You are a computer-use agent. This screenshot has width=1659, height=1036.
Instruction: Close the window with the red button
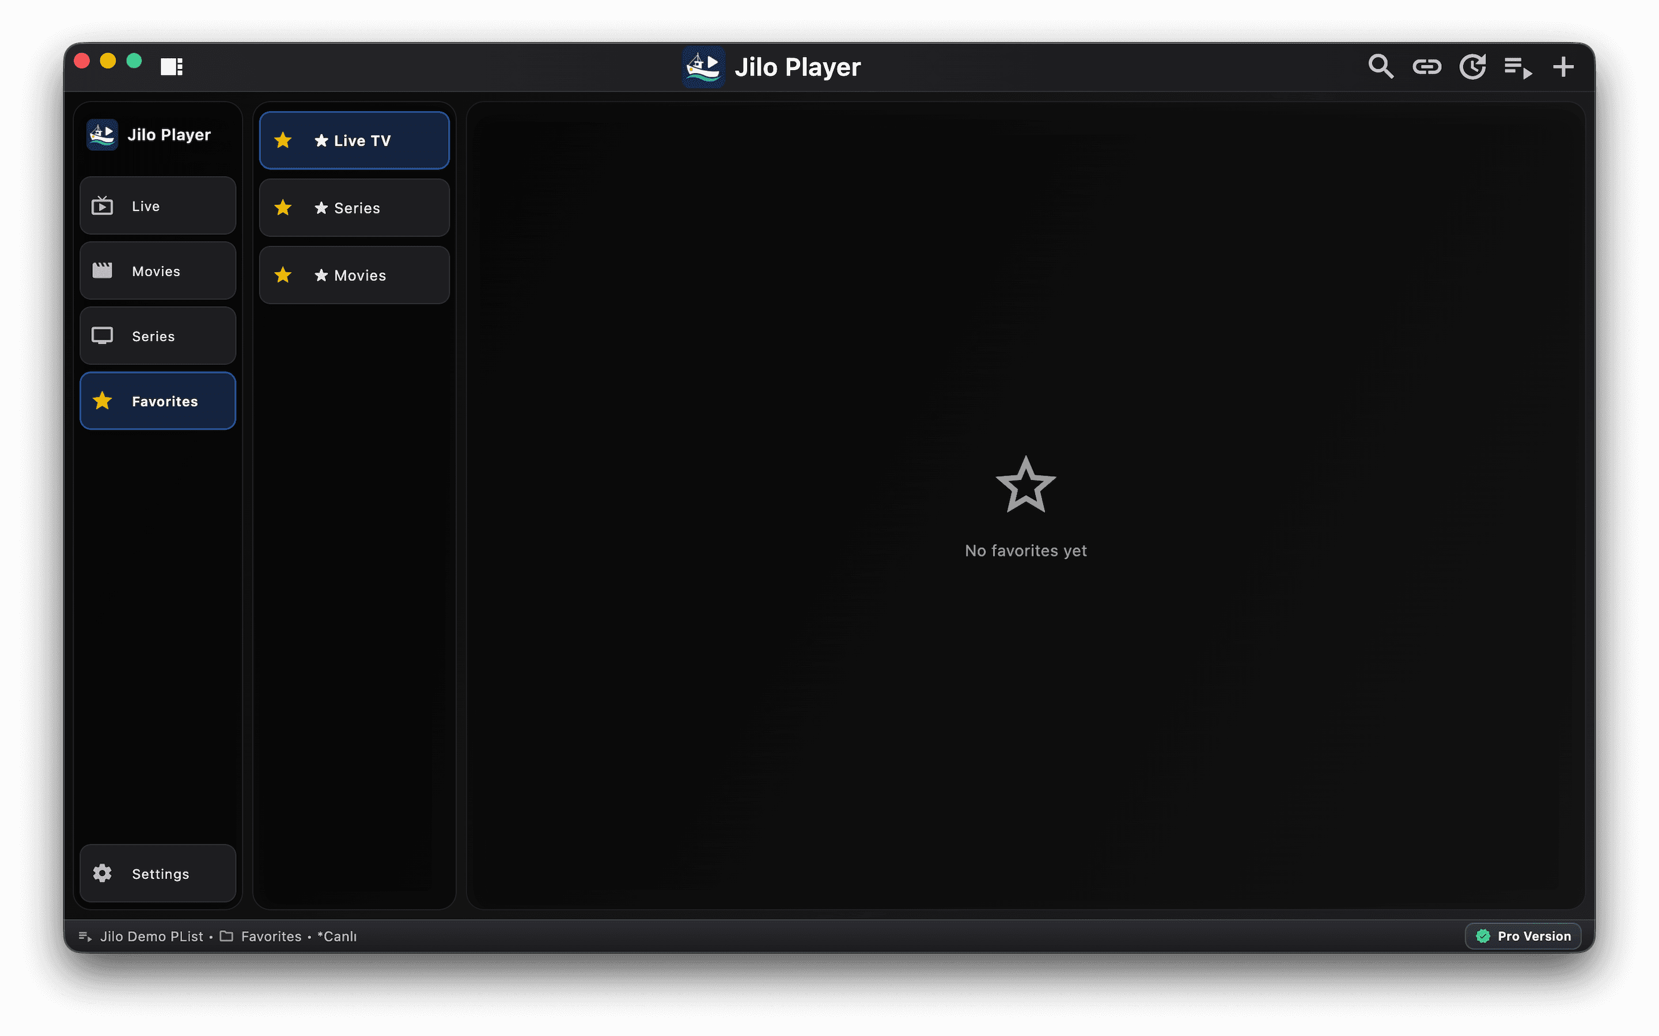coord(82,61)
